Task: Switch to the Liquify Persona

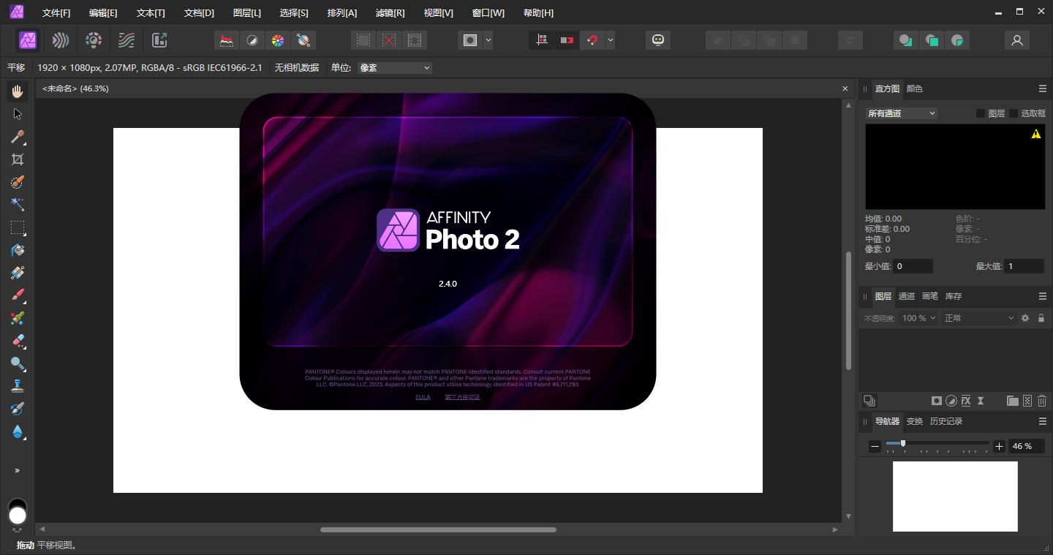Action: click(61, 40)
